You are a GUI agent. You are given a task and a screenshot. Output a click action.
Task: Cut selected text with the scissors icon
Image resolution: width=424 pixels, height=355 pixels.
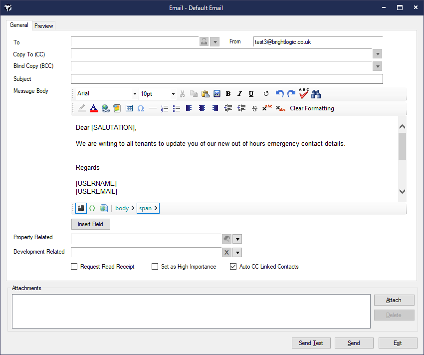(x=182, y=94)
